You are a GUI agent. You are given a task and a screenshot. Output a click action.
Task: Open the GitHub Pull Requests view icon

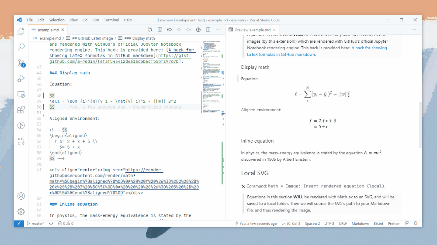click(21, 141)
